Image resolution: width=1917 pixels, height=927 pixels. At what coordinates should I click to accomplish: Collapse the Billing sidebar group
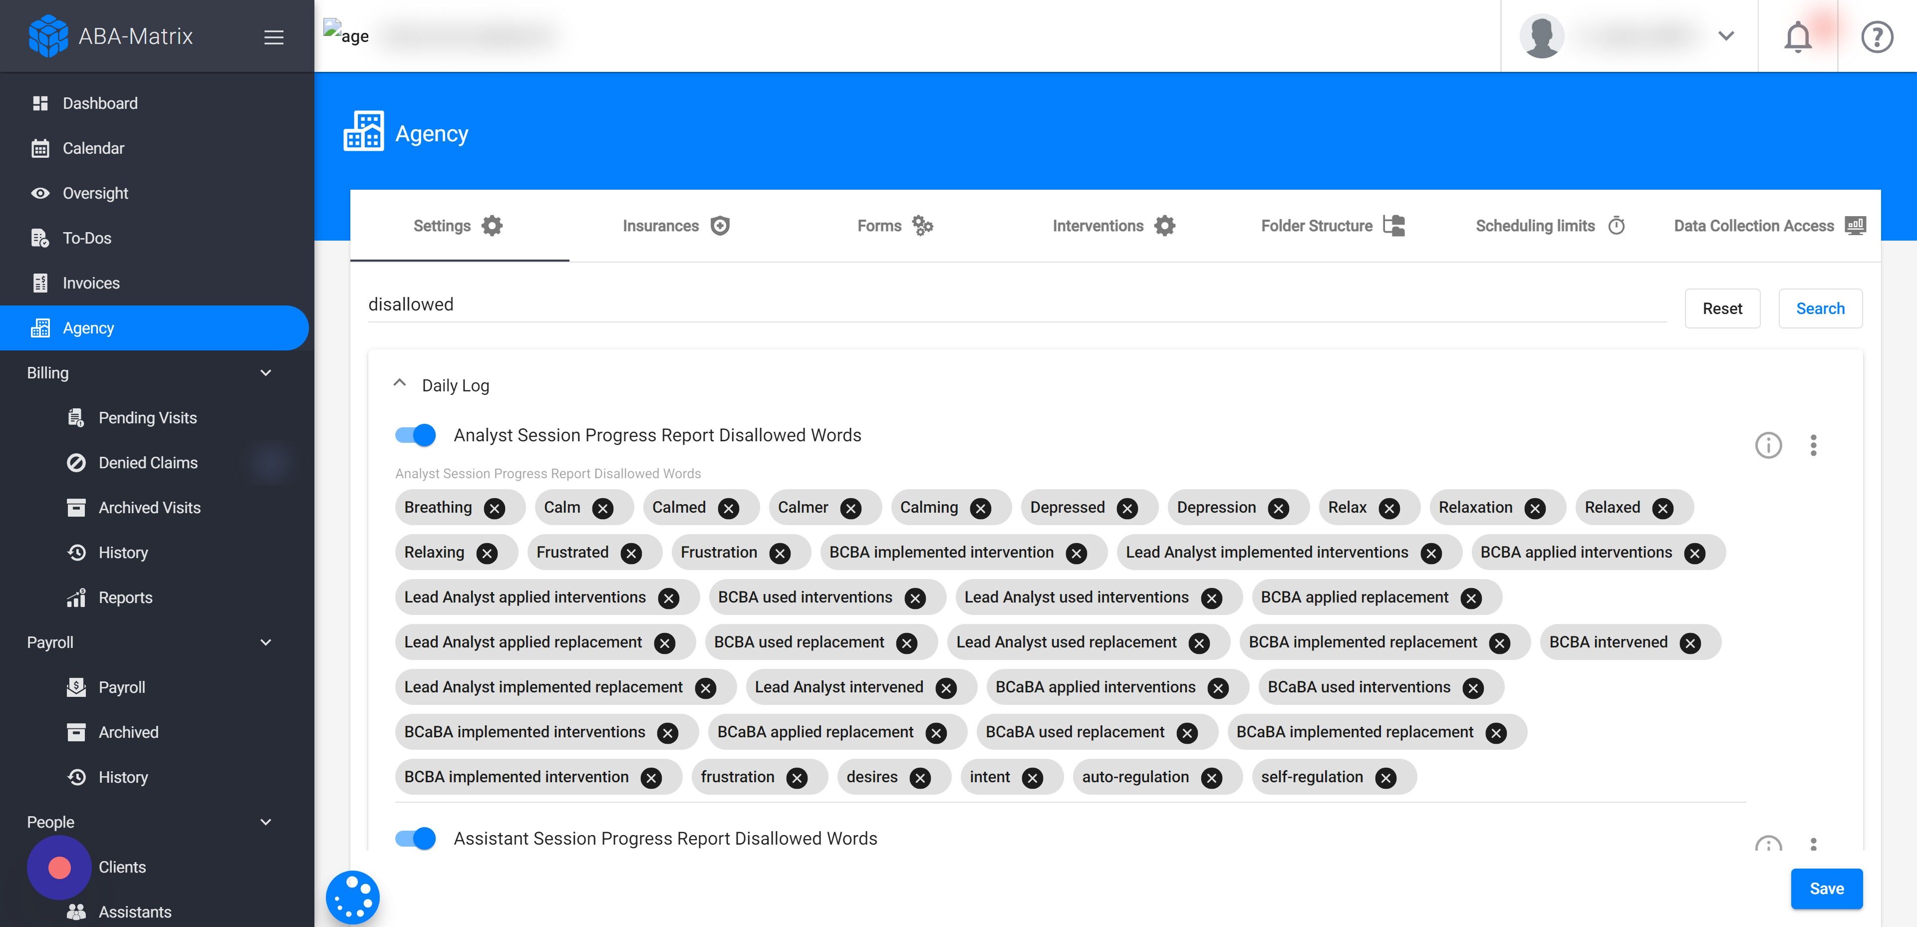point(266,372)
